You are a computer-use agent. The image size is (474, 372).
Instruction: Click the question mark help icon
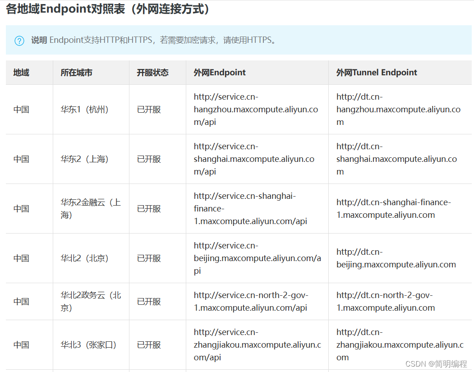19,40
